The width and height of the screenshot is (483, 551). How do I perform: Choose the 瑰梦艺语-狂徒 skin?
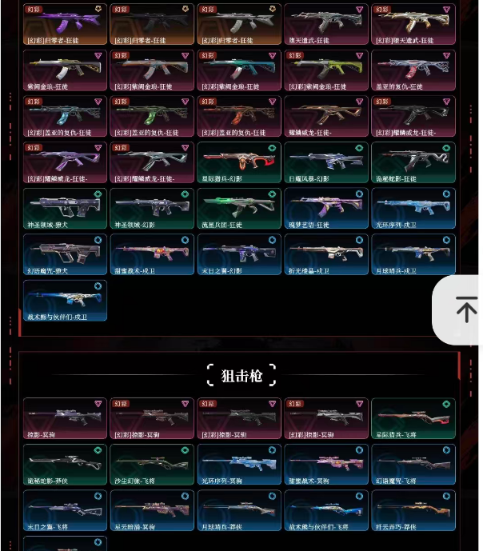coord(326,209)
